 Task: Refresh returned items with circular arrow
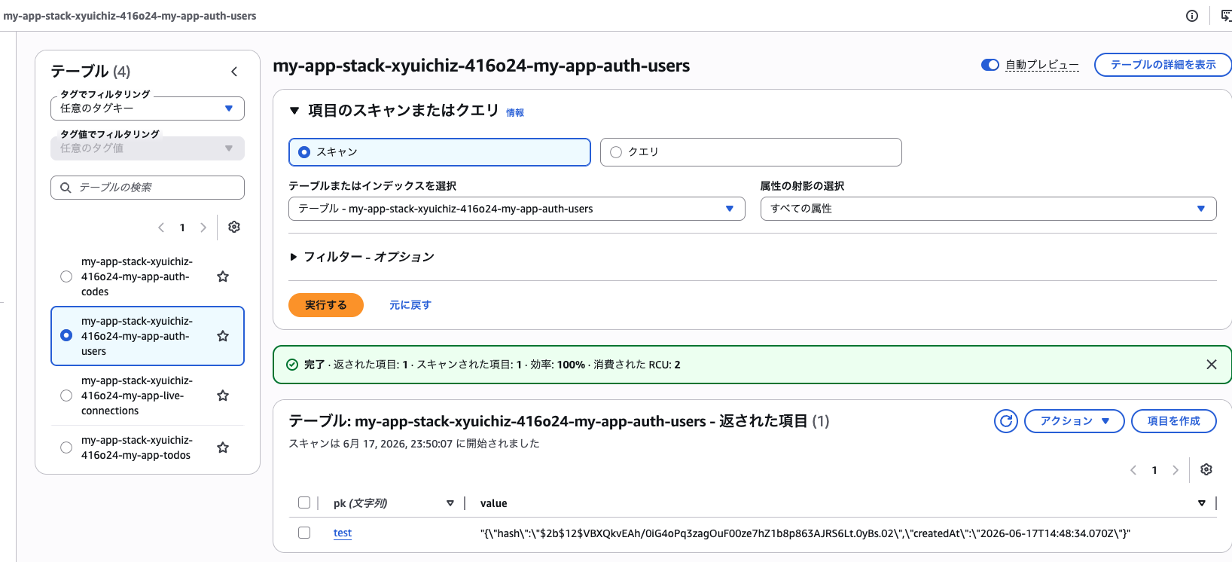click(x=1006, y=421)
